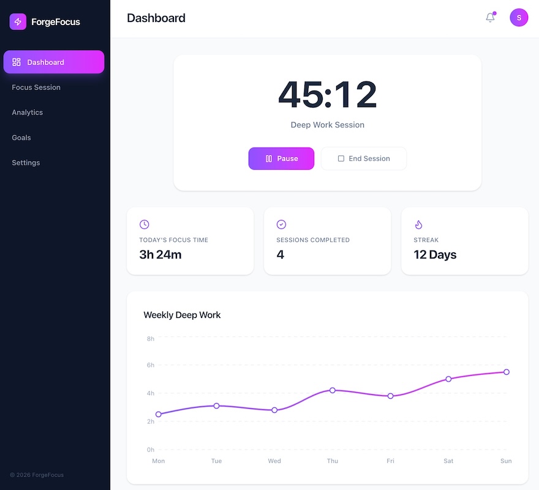This screenshot has height=490, width=539.
Task: Click the user avatar labeled S
Action: 519,18
